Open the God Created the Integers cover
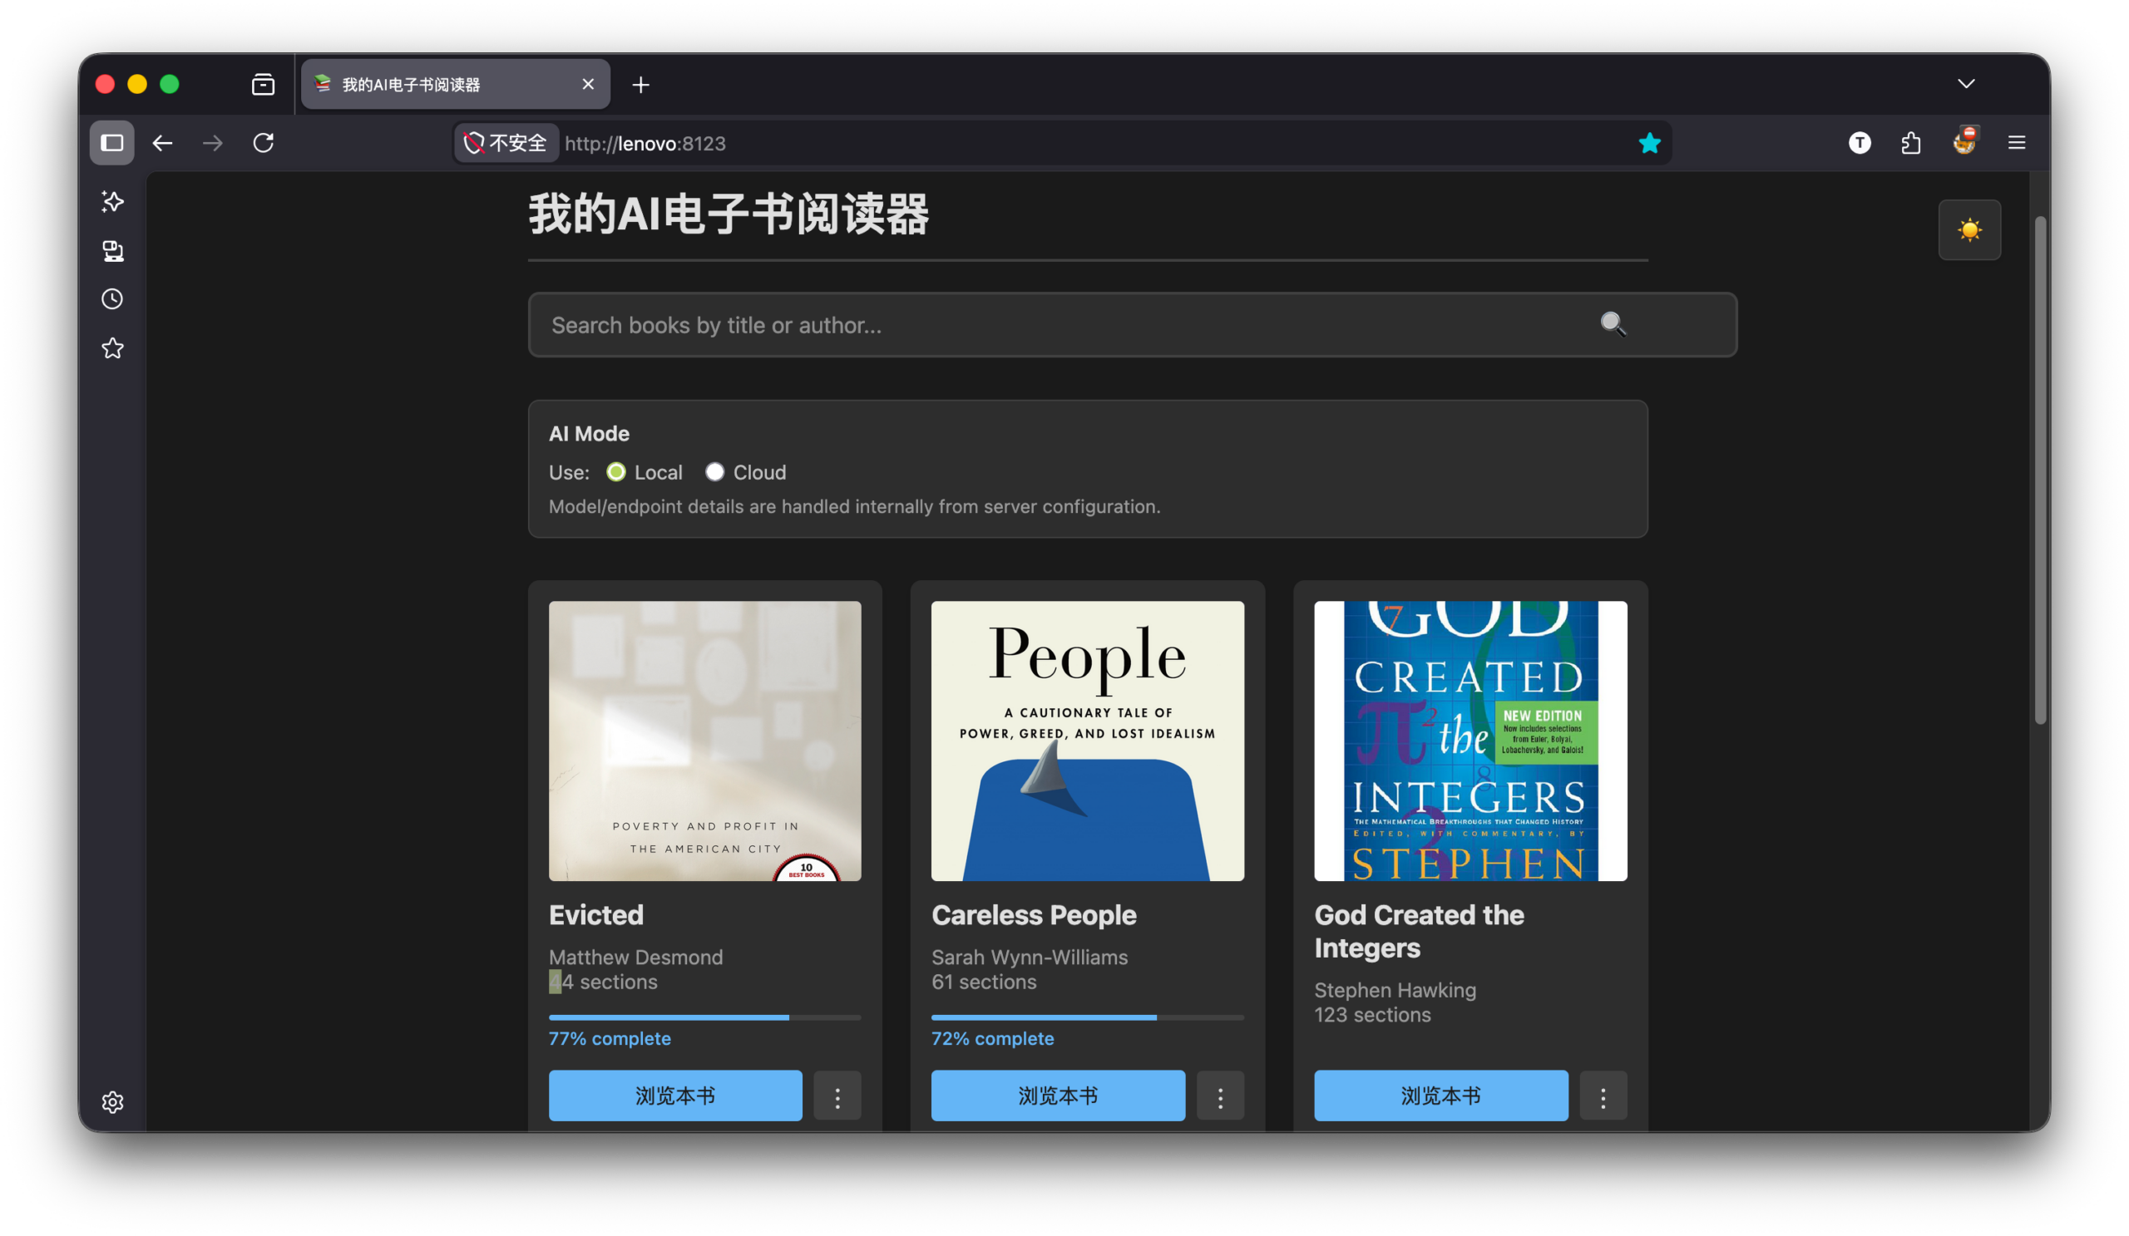Viewport: 2129px width, 1236px height. tap(1470, 741)
